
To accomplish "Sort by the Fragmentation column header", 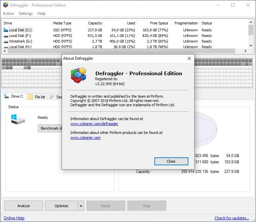I will 185,23.
